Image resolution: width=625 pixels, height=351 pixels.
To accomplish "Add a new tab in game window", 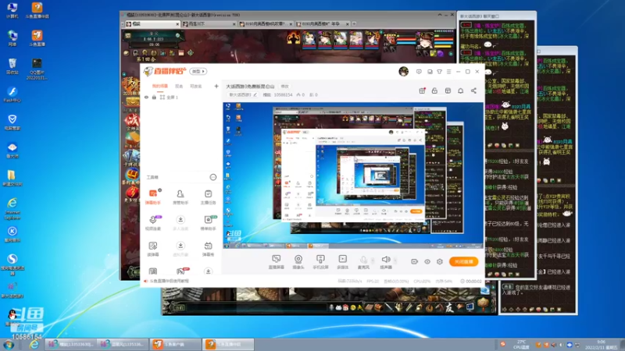I will click(354, 24).
